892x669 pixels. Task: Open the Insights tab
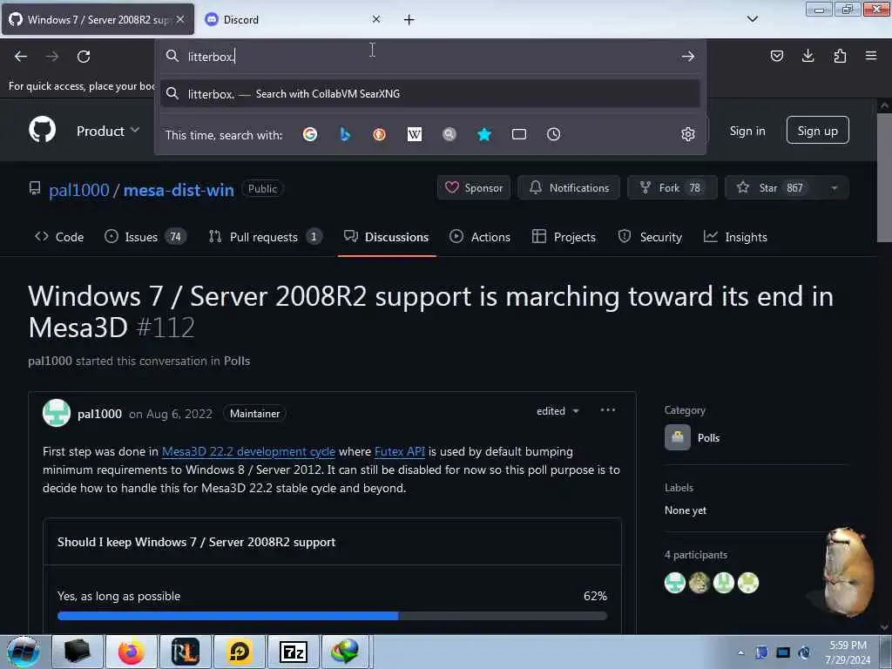pyautogui.click(x=735, y=237)
